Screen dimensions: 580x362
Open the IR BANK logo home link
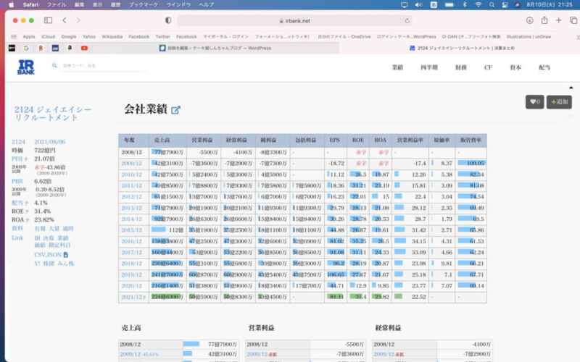[x=26, y=67]
